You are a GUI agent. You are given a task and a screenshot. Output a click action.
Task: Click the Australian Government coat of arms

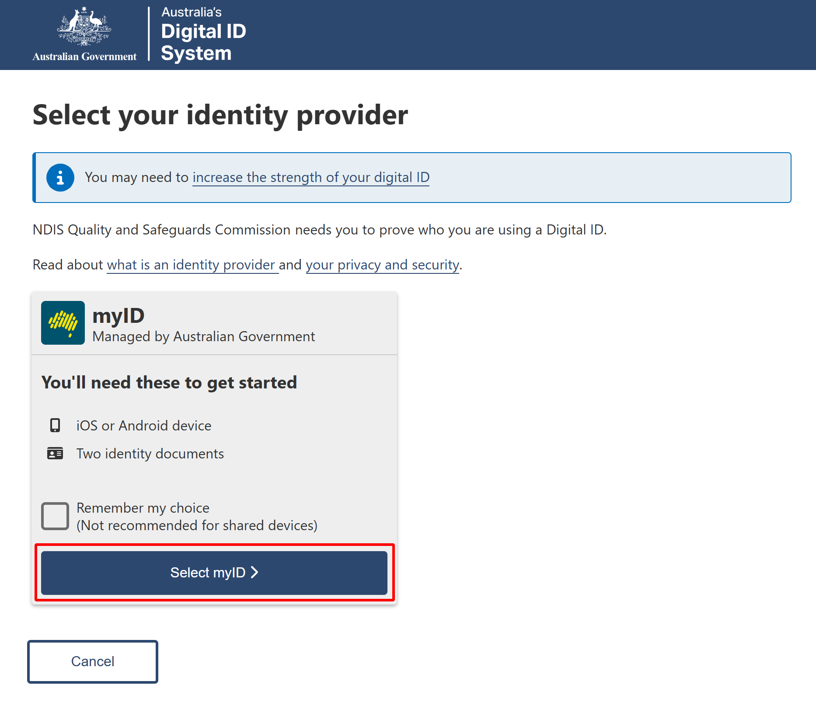[x=84, y=26]
